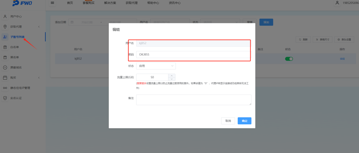Cancel the edit dialog with 取消
The image size is (359, 153).
(x=228, y=121)
